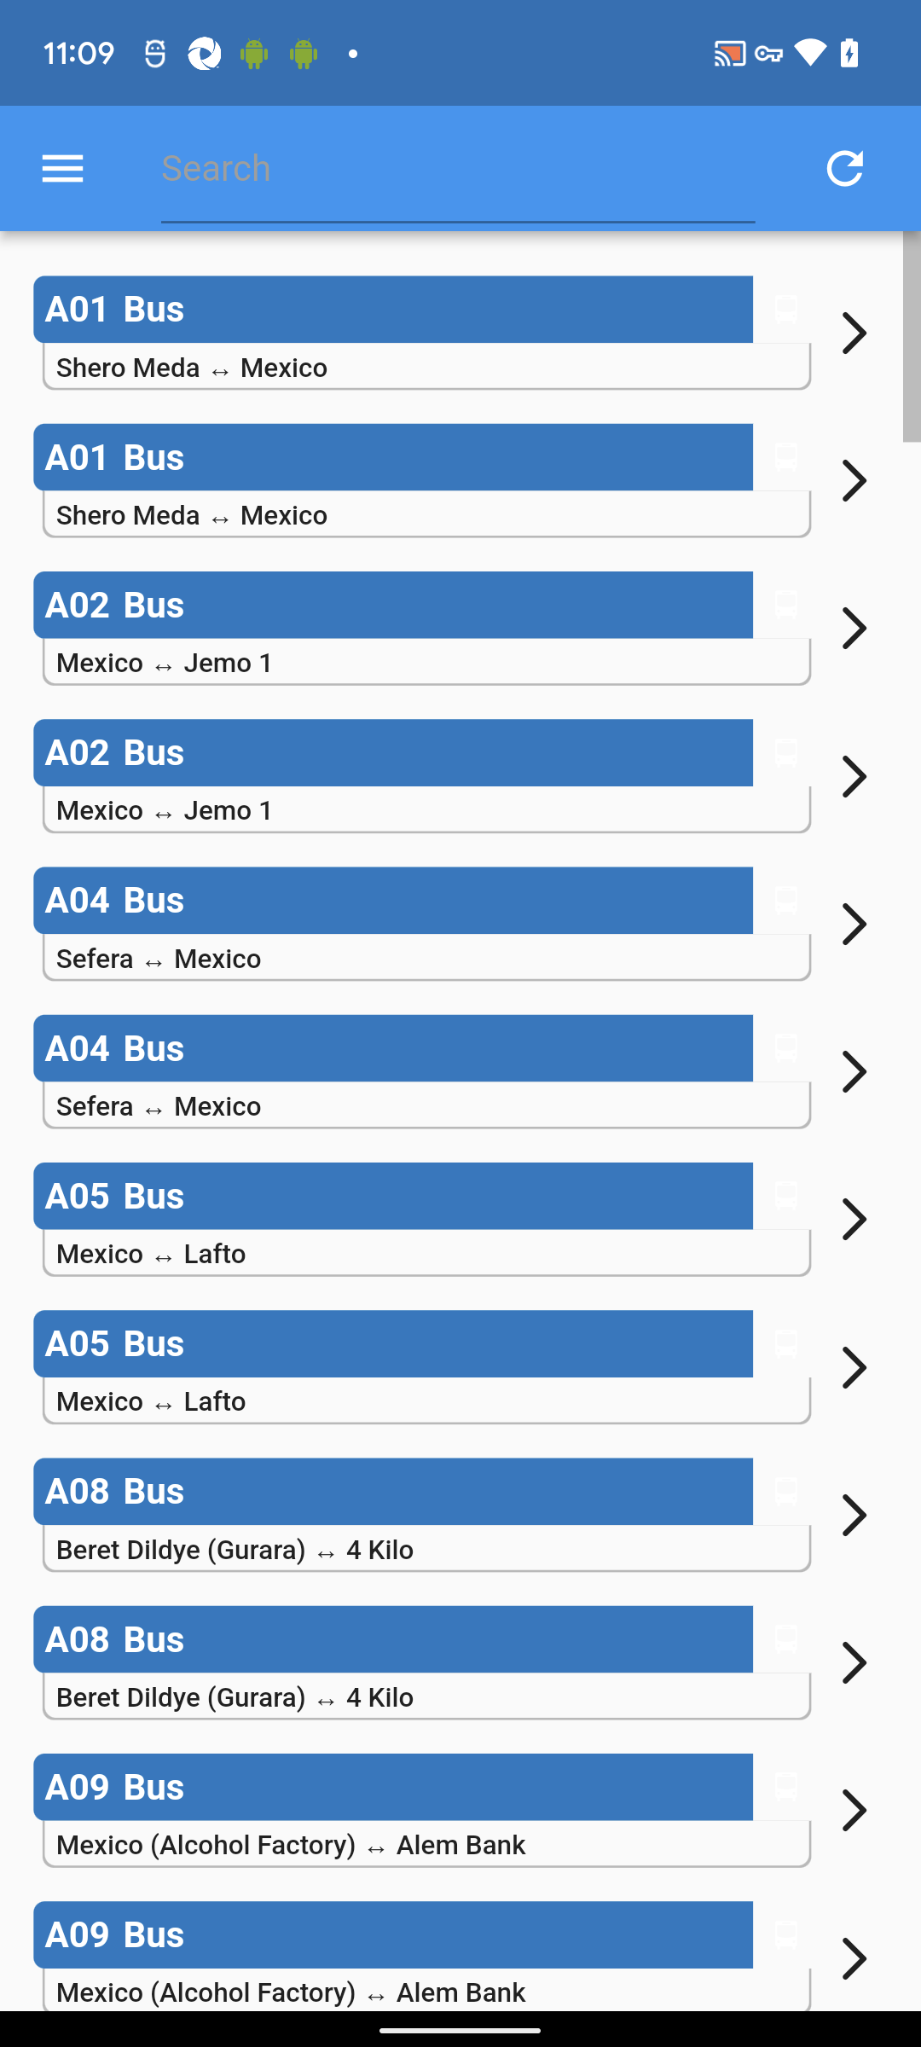Tap the bus icon on the second A05 row
Screen dimensions: 921x2047
(785, 1343)
